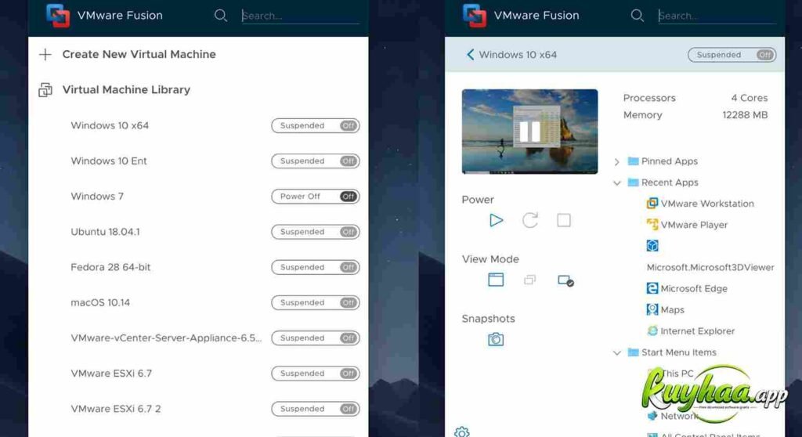Click the Recent Apps folder icon
Viewport: 802px width, 437px height.
pyautogui.click(x=633, y=182)
